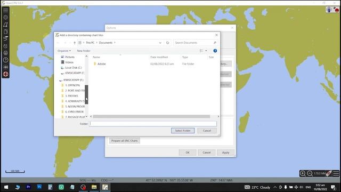The width and height of the screenshot is (341, 192).
Task: Sort by Size column header
Action: tap(211, 57)
